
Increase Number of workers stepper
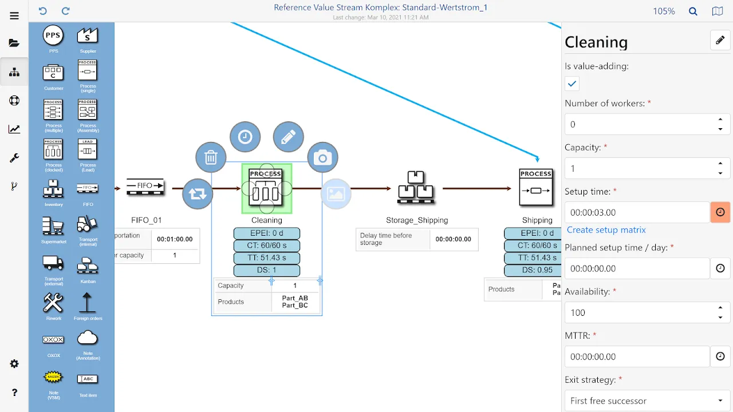720,119
